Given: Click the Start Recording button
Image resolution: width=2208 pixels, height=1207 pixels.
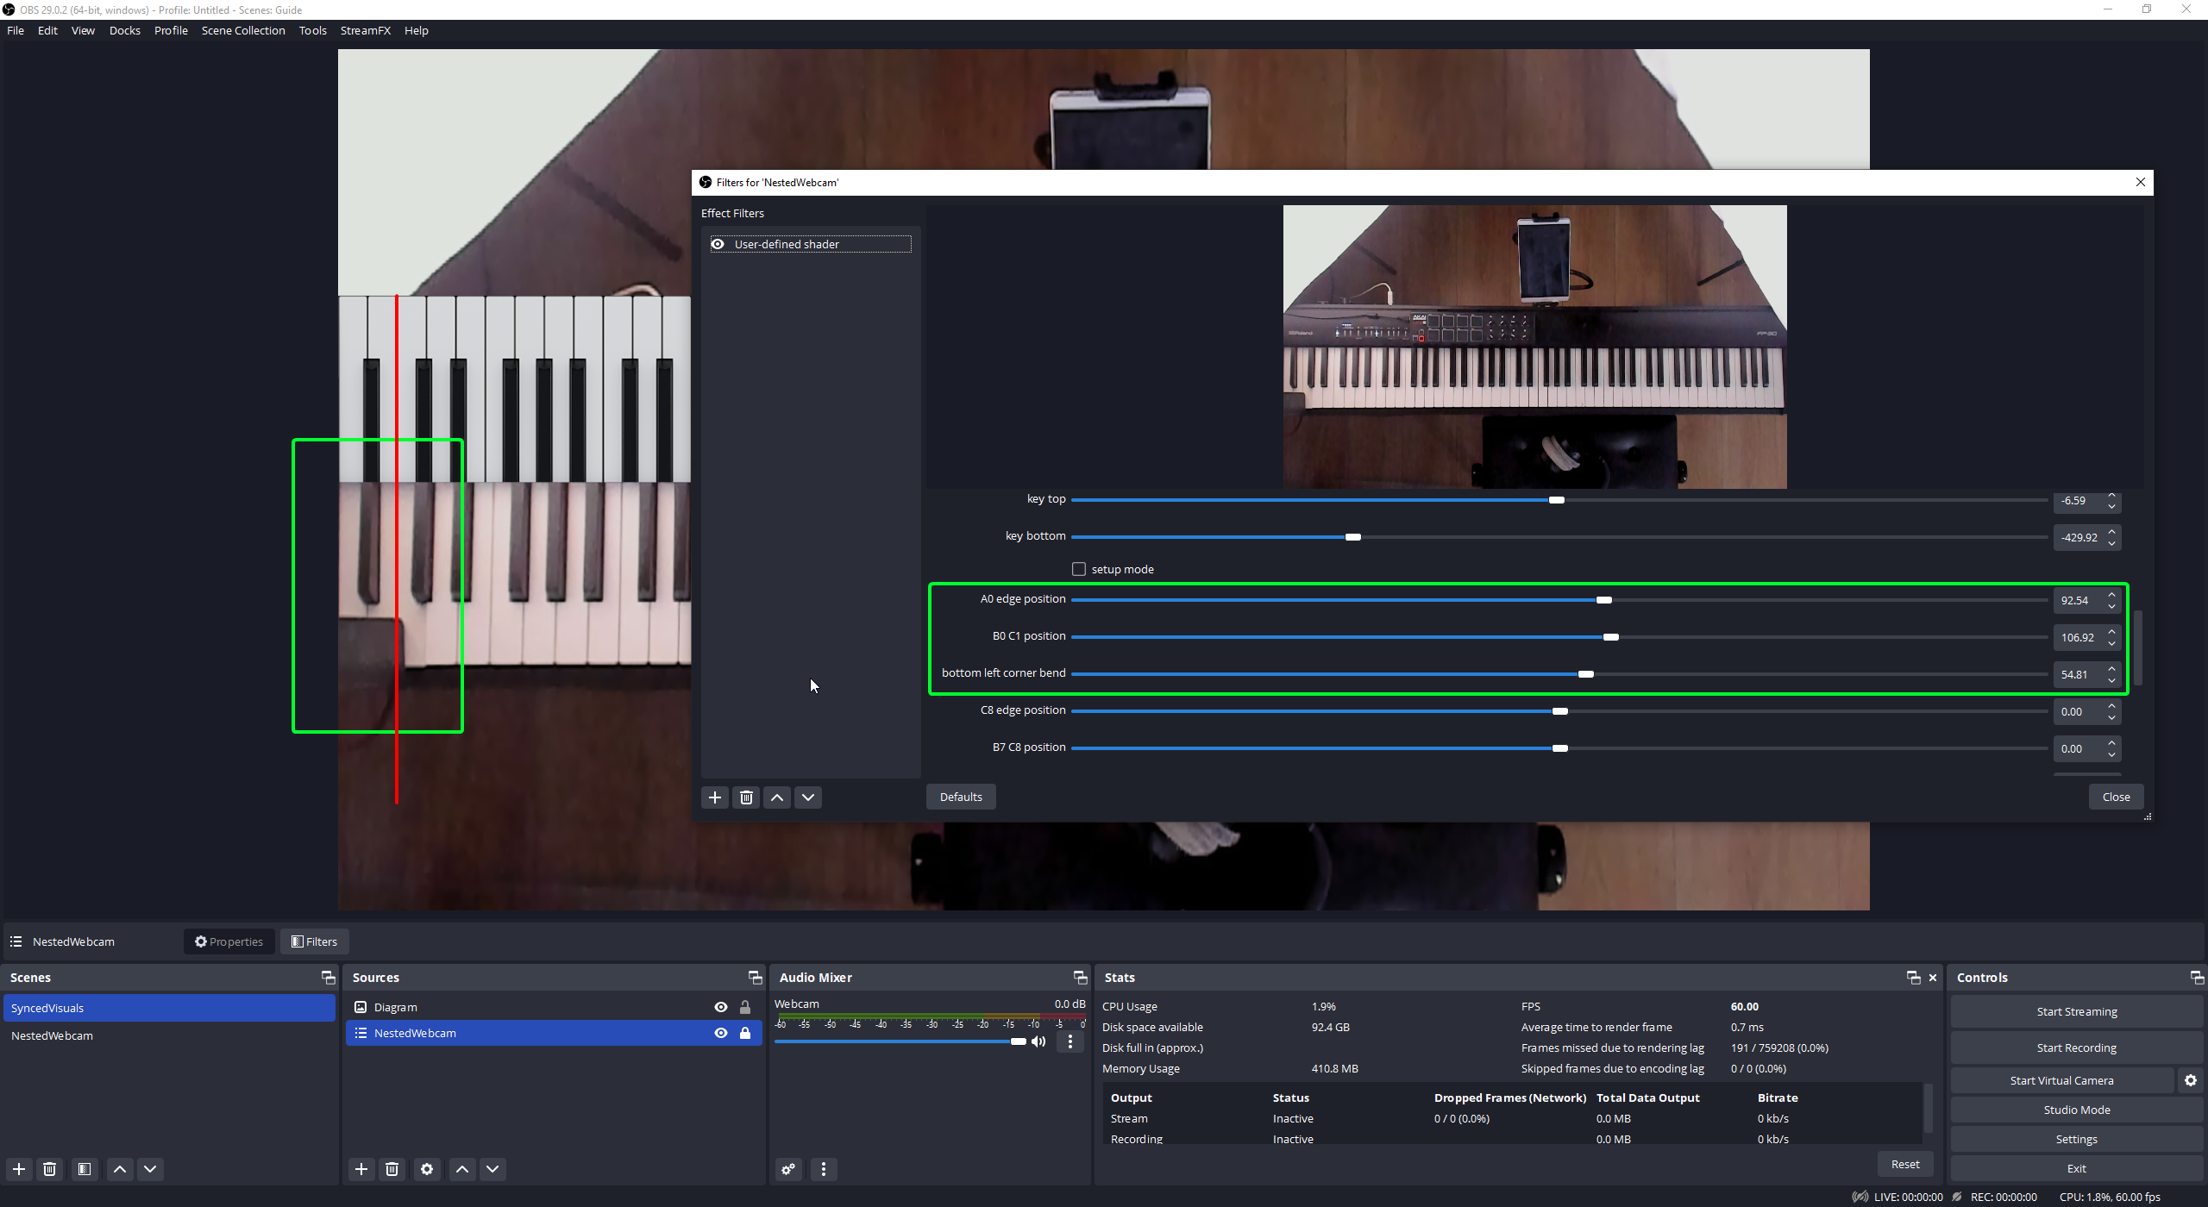Looking at the screenshot, I should (2076, 1048).
